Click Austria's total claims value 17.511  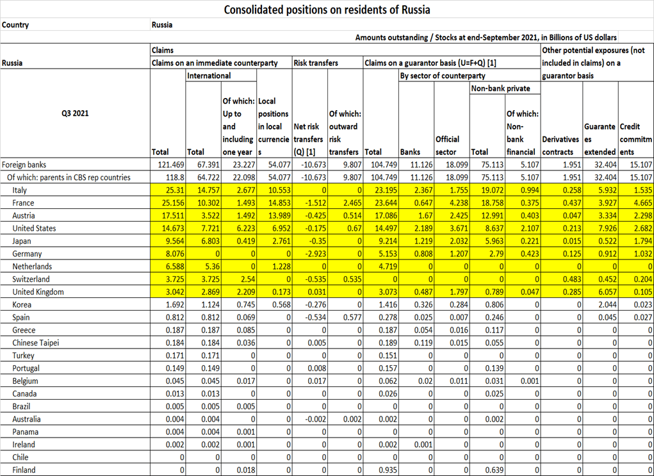(168, 216)
